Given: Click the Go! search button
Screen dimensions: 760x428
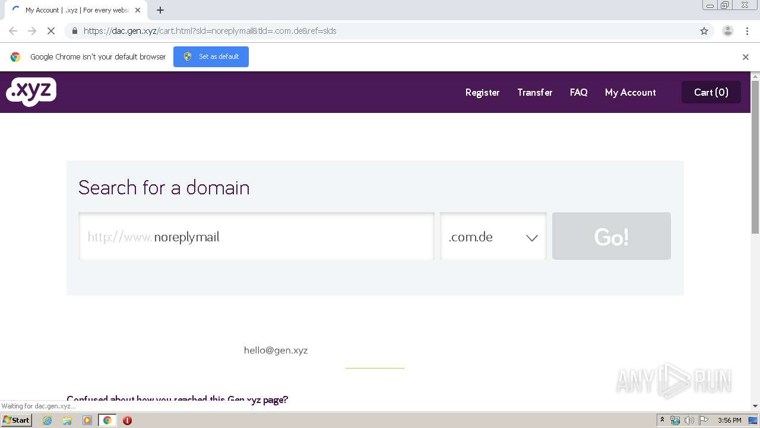Looking at the screenshot, I should point(612,236).
